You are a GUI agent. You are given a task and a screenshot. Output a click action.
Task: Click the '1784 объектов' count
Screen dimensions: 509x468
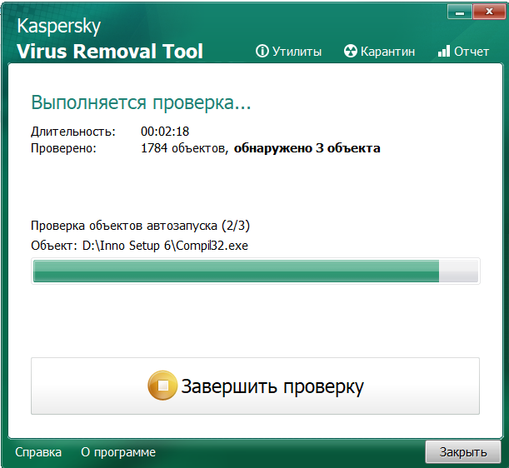184,148
